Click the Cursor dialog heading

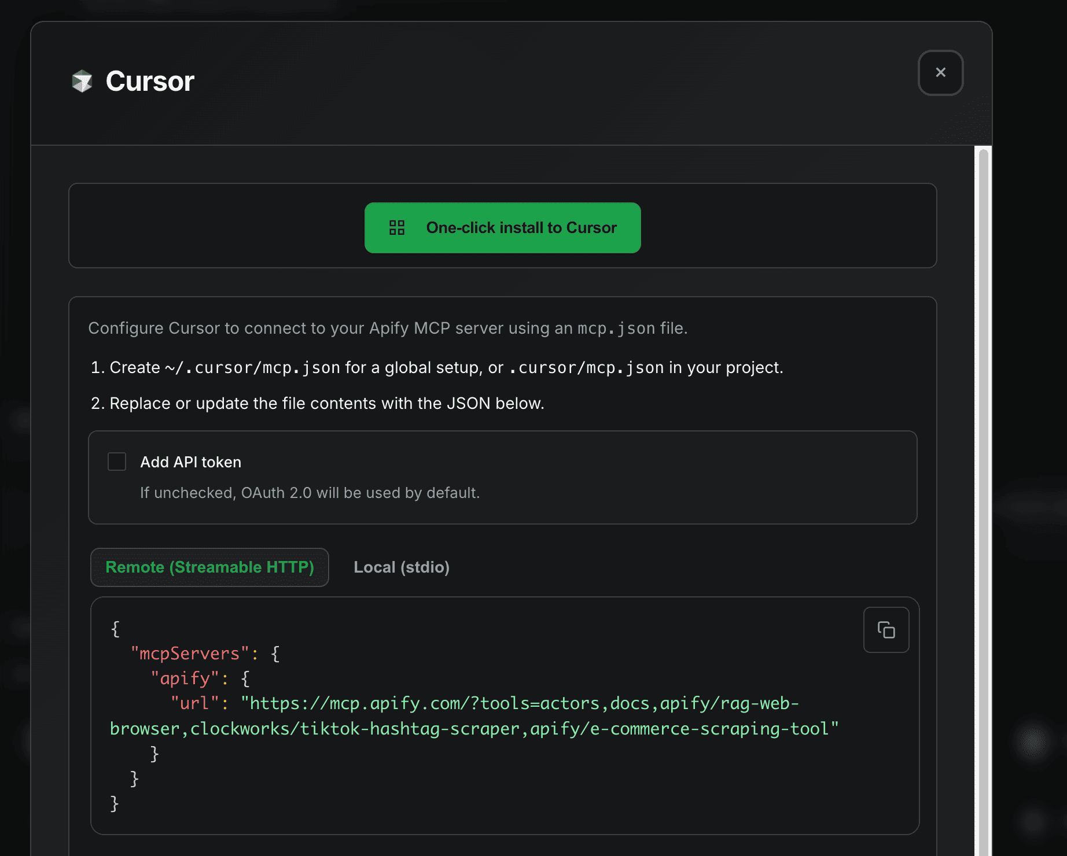click(x=149, y=81)
